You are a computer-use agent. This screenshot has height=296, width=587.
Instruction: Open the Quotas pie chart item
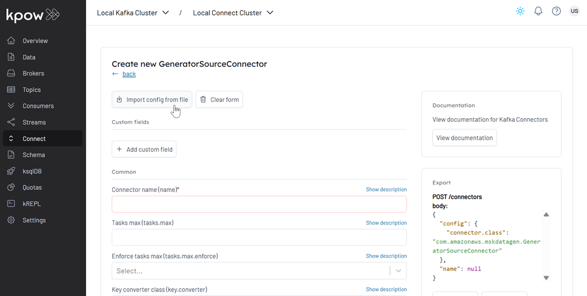click(11, 187)
